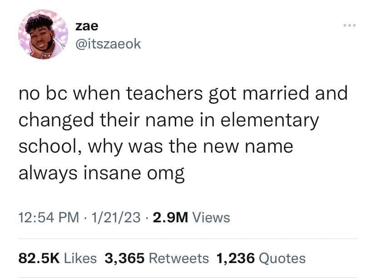This screenshot has height=278, width=376.
Task: Open the Likes list label
Action: pyautogui.click(x=80, y=259)
